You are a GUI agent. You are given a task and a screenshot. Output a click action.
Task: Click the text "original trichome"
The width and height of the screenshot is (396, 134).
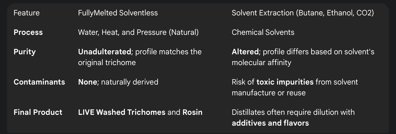pos(107,63)
